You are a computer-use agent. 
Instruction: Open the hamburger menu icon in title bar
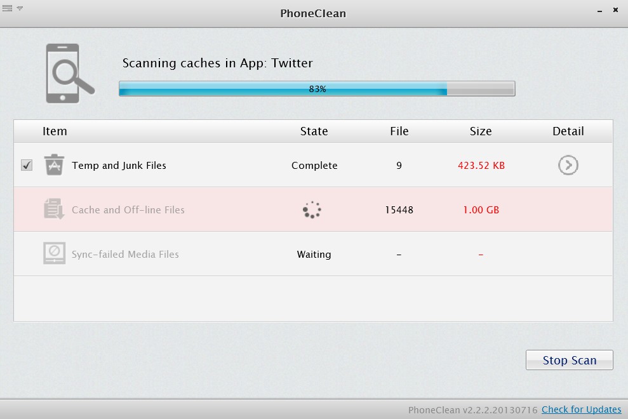(7, 8)
